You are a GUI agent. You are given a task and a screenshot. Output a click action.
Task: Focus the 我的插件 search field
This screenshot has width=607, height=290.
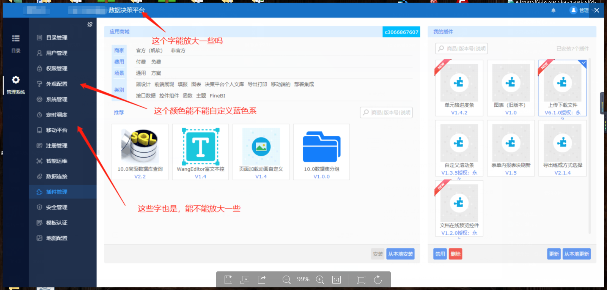[x=461, y=49]
